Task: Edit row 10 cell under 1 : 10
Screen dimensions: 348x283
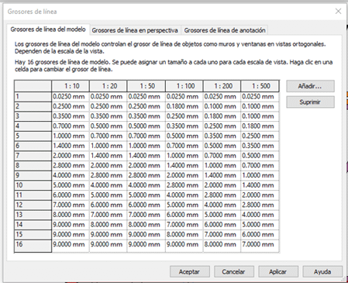Action: click(x=71, y=185)
